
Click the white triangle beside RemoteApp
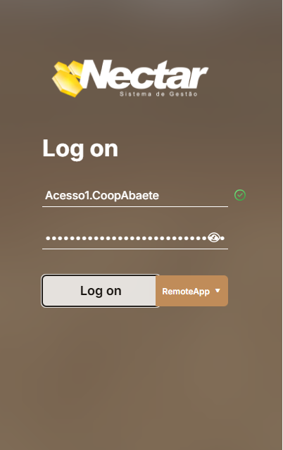coord(218,291)
